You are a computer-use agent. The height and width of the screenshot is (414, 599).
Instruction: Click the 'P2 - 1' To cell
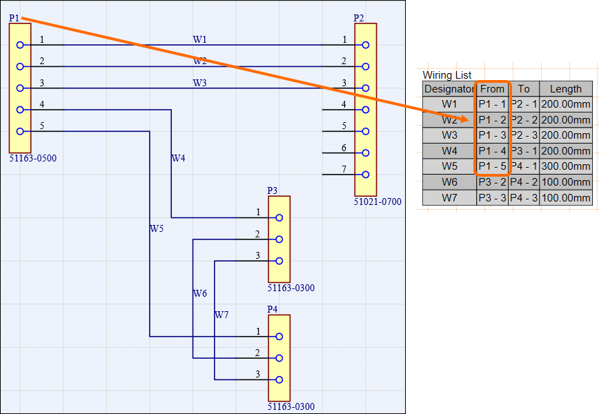click(x=524, y=104)
